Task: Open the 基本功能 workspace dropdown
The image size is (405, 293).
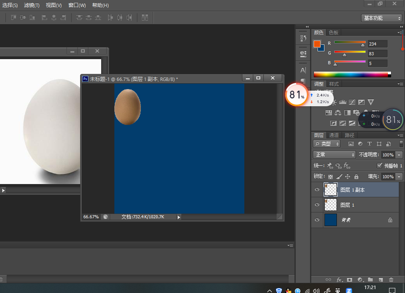Action: 381,18
